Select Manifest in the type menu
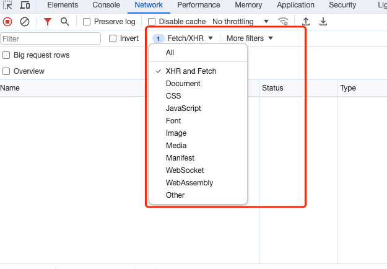This screenshot has width=387, height=269. (x=198, y=158)
